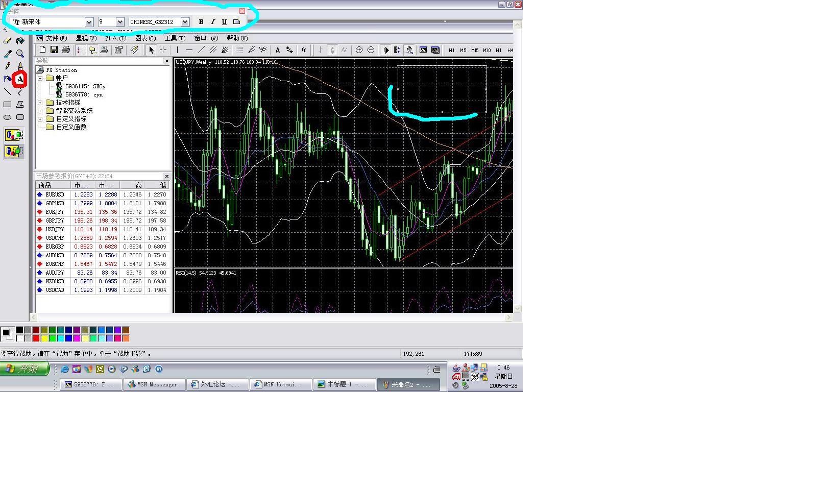Click the zoom in plus icon

tap(359, 50)
